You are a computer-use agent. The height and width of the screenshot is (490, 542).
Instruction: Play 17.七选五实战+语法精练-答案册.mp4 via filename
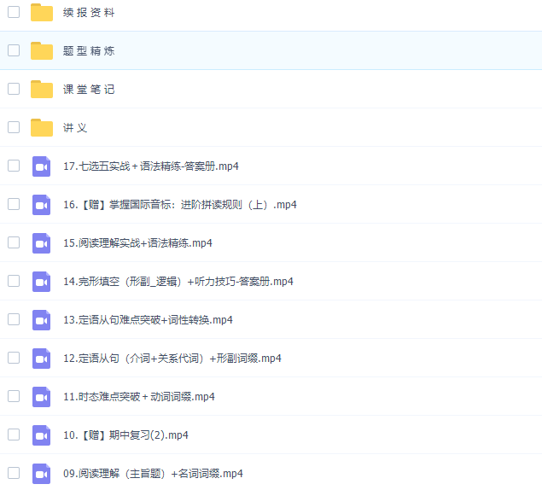151,166
